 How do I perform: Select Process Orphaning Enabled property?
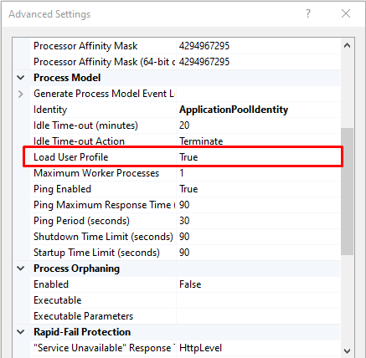point(51,284)
